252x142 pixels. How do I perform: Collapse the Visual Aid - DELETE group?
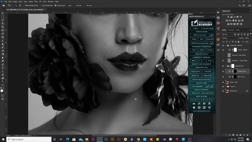click(226, 46)
